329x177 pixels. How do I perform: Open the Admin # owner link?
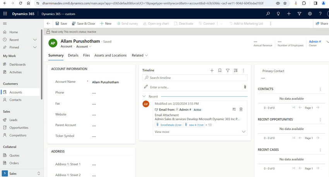pos(315,41)
